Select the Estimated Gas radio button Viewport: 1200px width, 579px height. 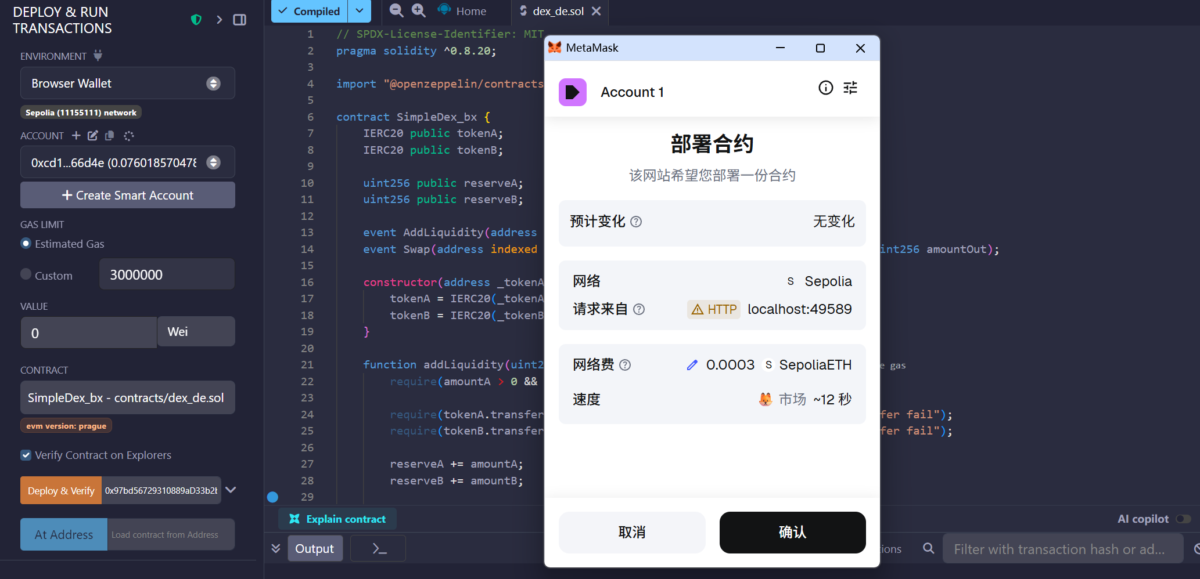26,244
